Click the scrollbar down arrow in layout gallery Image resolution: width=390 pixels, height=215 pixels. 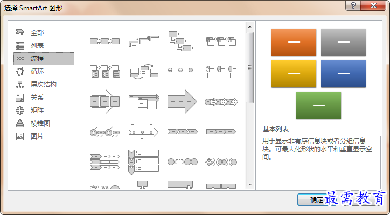[x=250, y=185]
